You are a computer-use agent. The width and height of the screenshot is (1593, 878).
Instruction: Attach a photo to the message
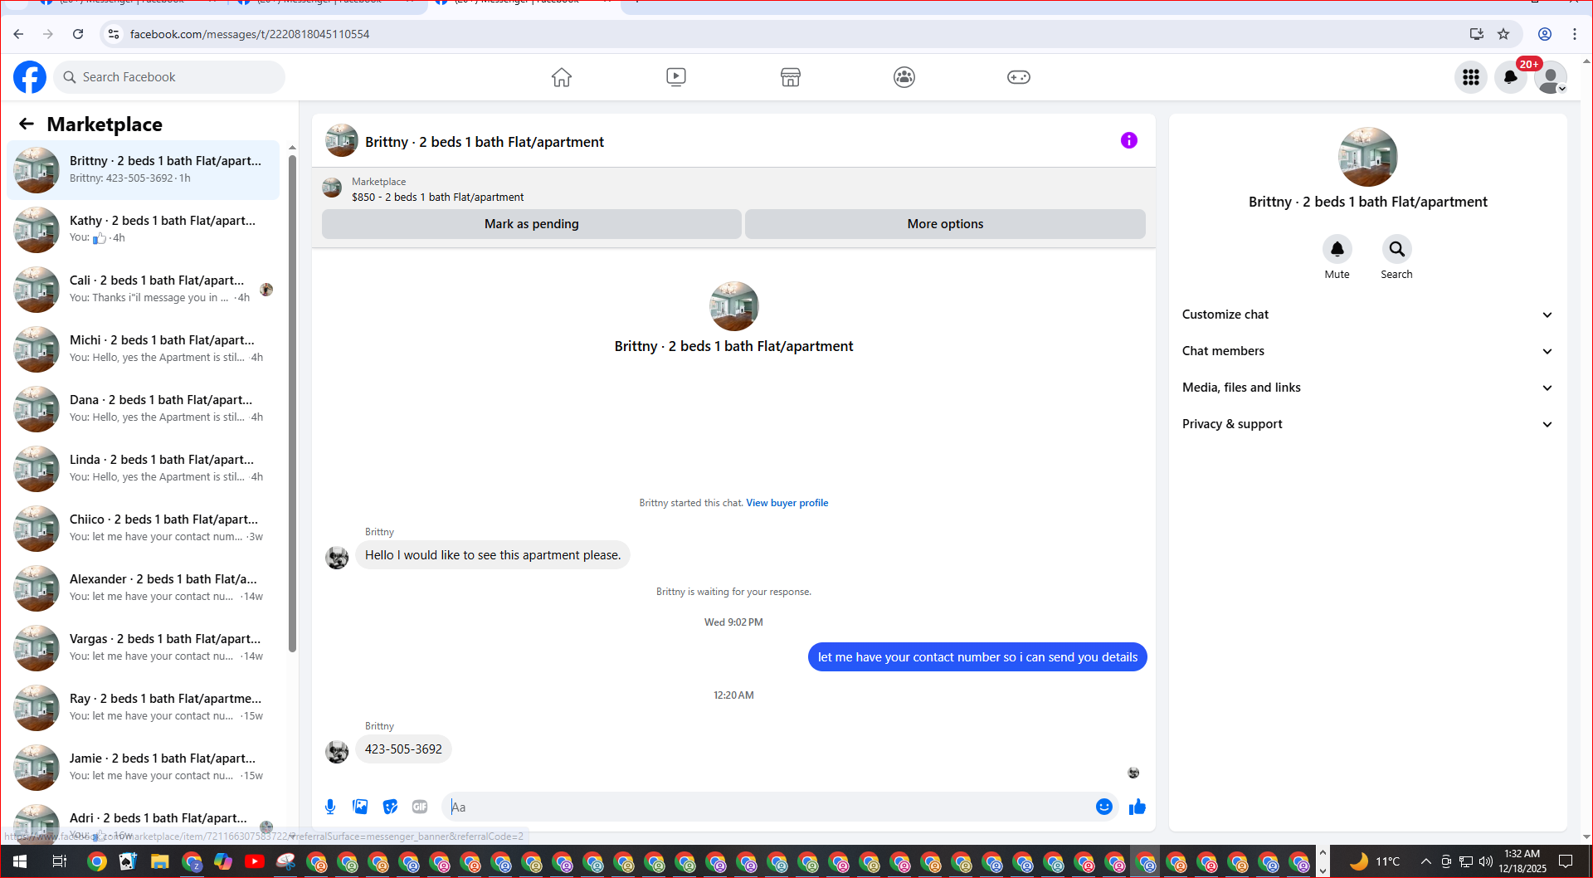coord(360,807)
